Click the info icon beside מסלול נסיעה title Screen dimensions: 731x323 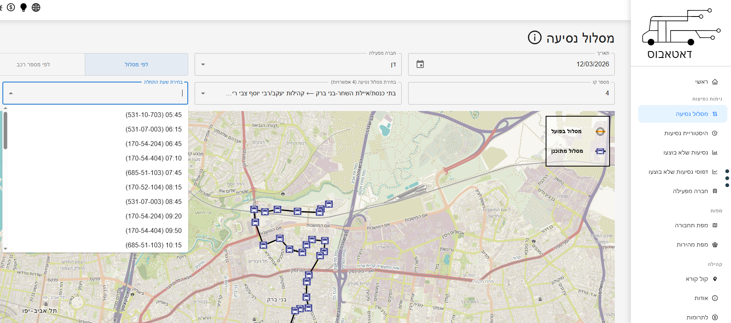click(x=535, y=37)
